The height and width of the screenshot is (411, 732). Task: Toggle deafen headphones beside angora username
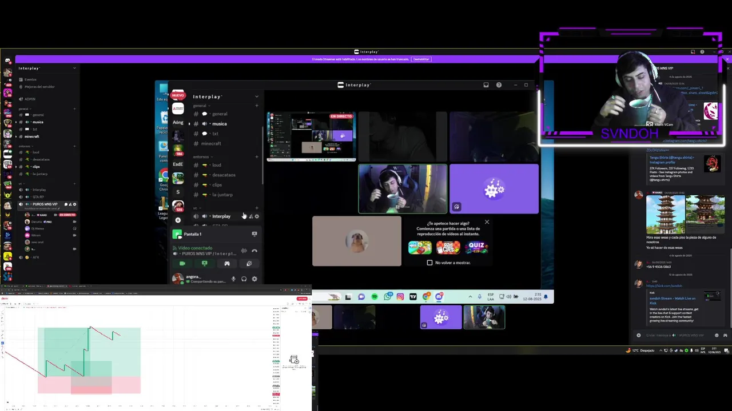click(x=244, y=279)
